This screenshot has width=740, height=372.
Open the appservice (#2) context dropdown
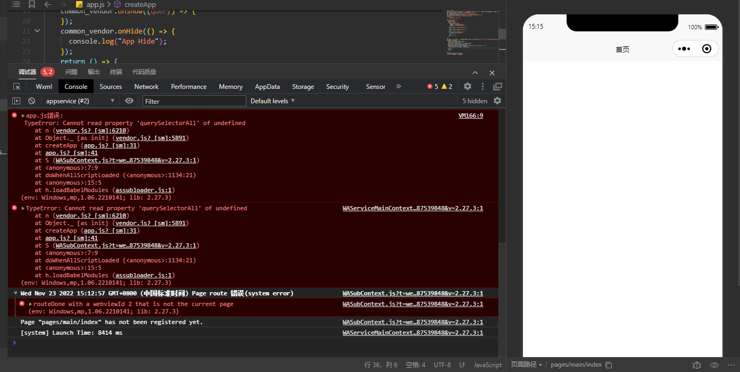(80, 101)
